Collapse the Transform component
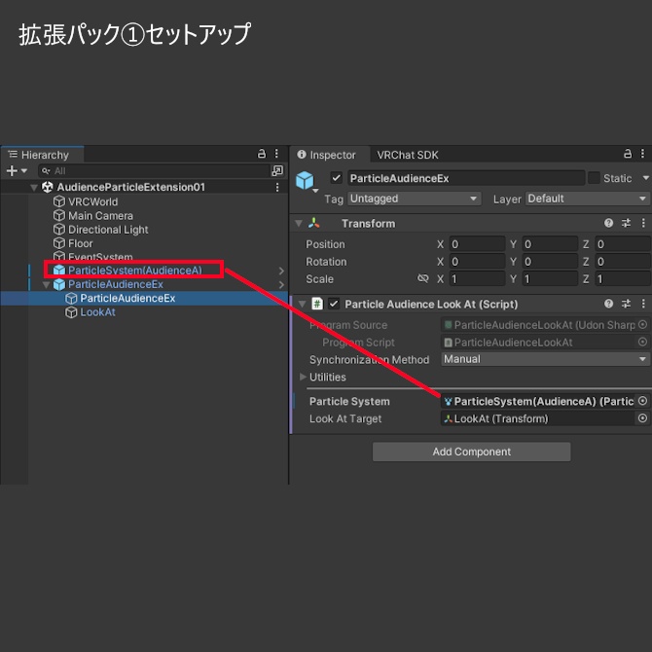The height and width of the screenshot is (652, 652). [x=298, y=224]
